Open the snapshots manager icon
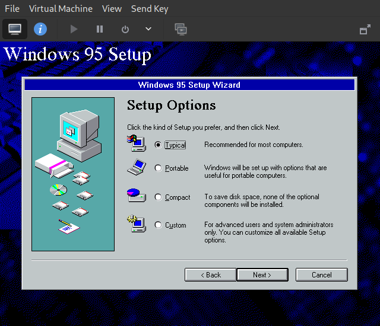The image size is (380, 326). (180, 29)
